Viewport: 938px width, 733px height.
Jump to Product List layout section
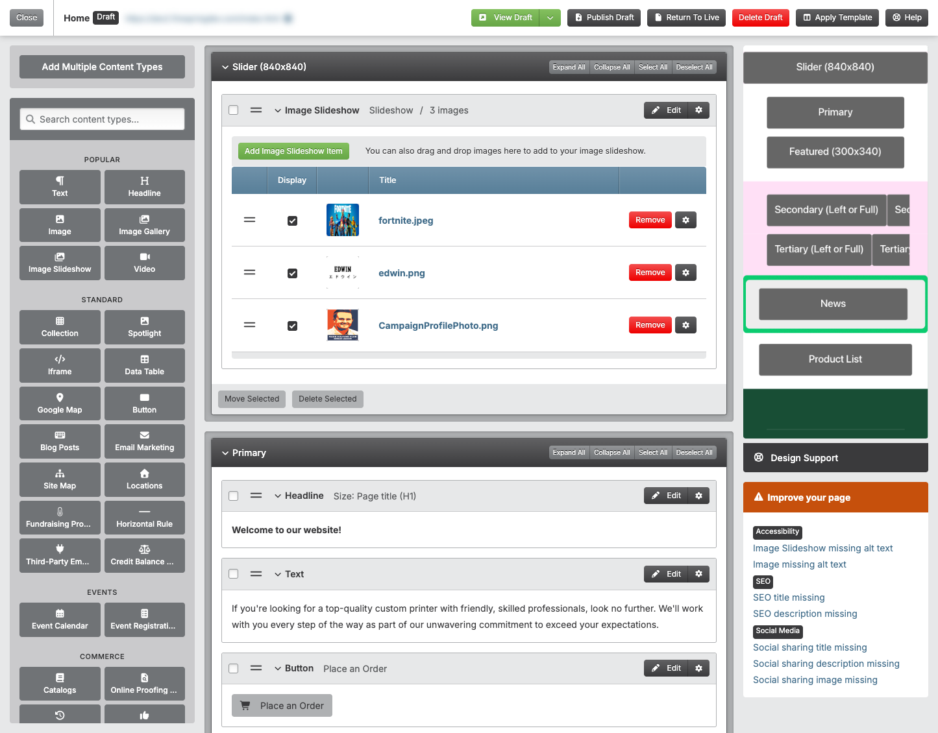pyautogui.click(x=835, y=359)
